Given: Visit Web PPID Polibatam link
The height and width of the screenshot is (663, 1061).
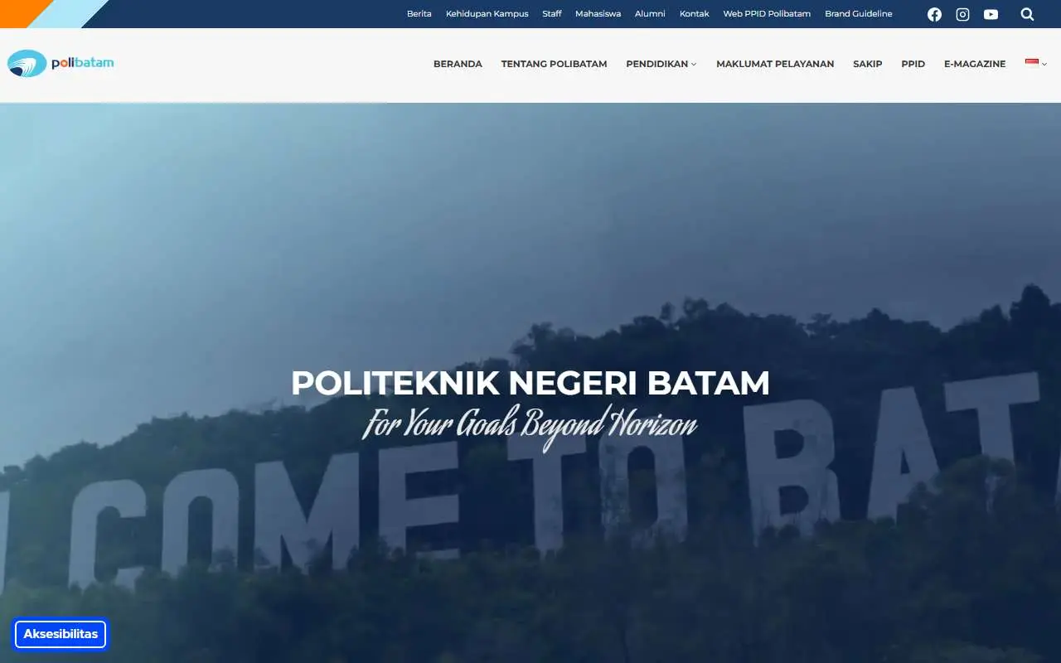Looking at the screenshot, I should click(767, 14).
